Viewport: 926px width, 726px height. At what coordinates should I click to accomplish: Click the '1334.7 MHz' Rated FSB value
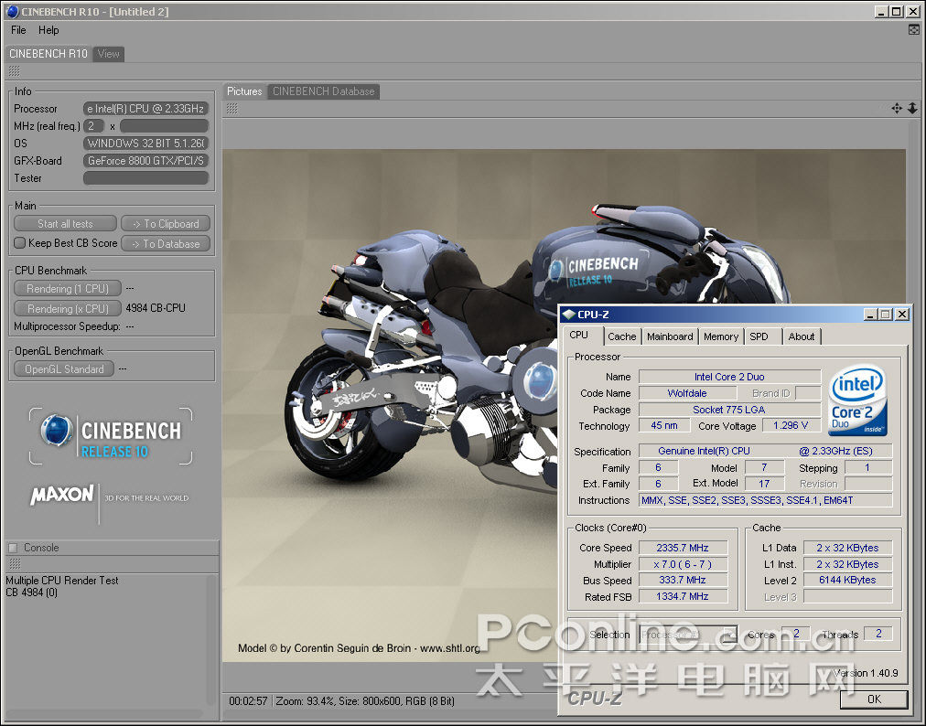pyautogui.click(x=683, y=597)
